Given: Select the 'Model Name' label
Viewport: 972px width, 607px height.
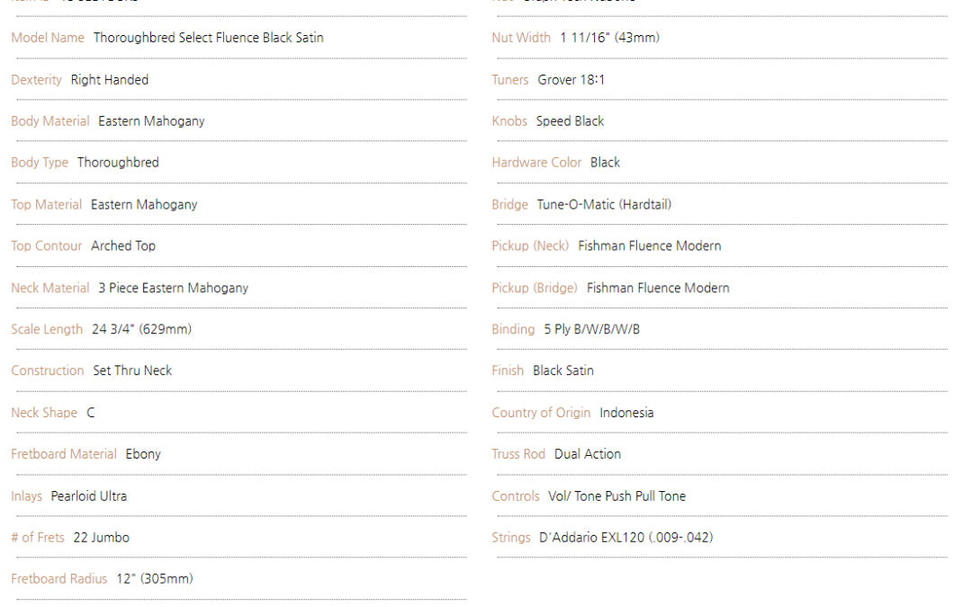Looking at the screenshot, I should 48,38.
